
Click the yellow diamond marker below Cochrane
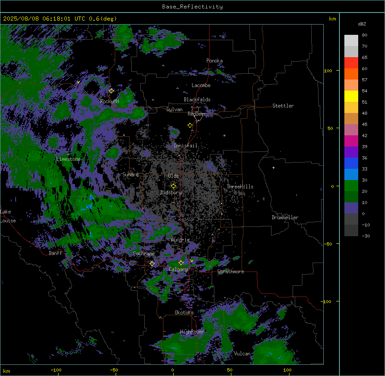152,263
